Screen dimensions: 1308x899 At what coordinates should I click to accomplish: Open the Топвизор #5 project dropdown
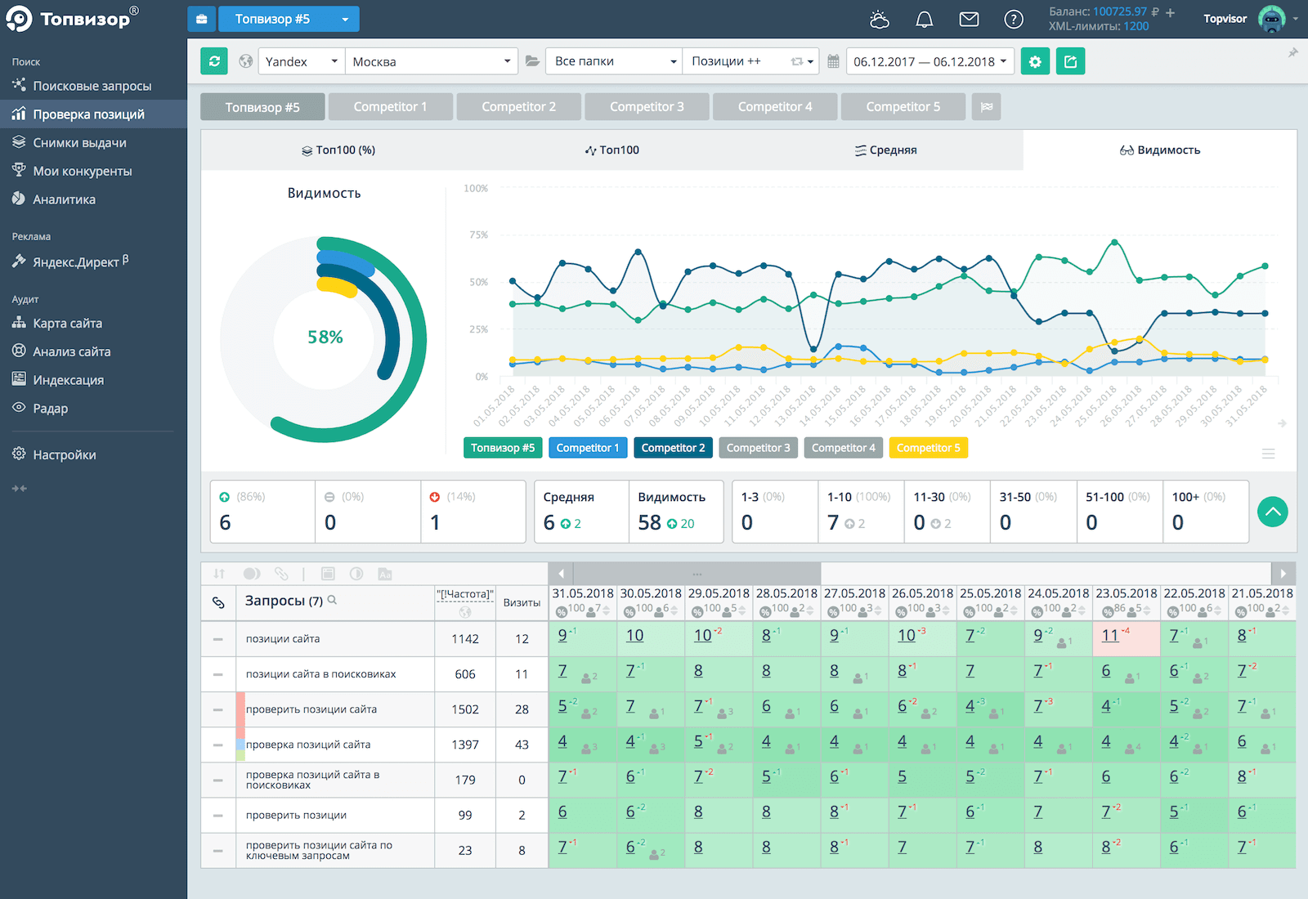pyautogui.click(x=289, y=19)
